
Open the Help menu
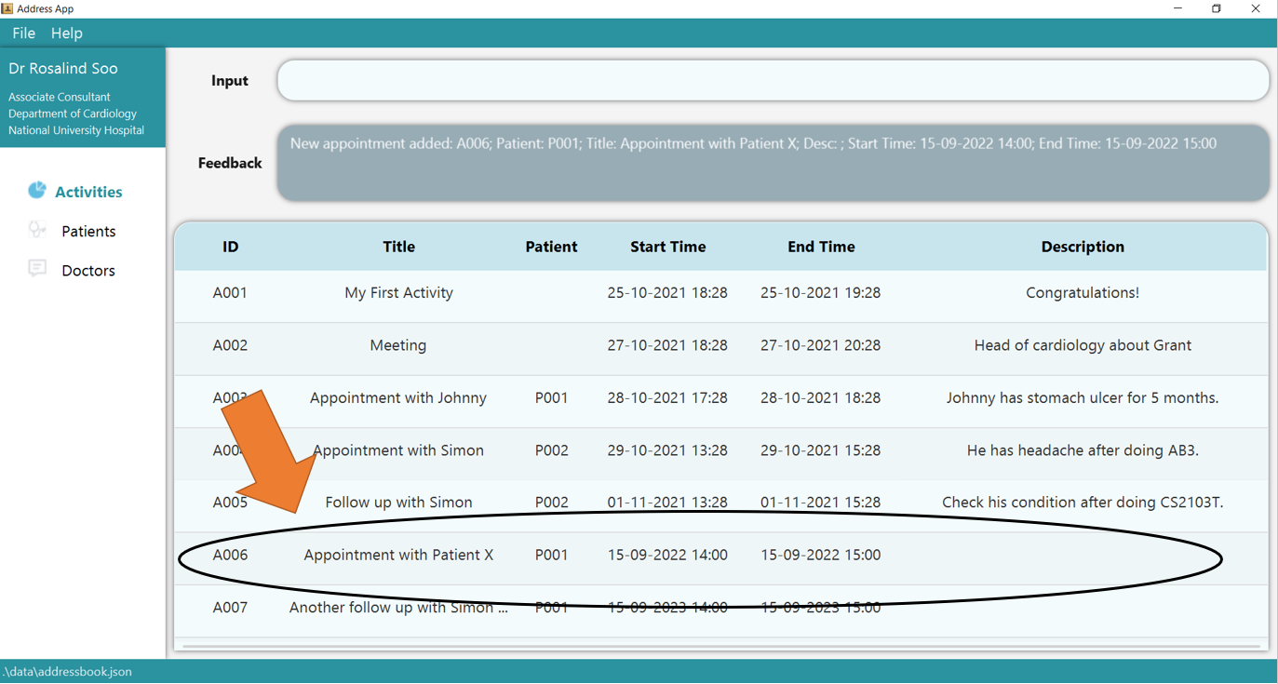(x=66, y=33)
